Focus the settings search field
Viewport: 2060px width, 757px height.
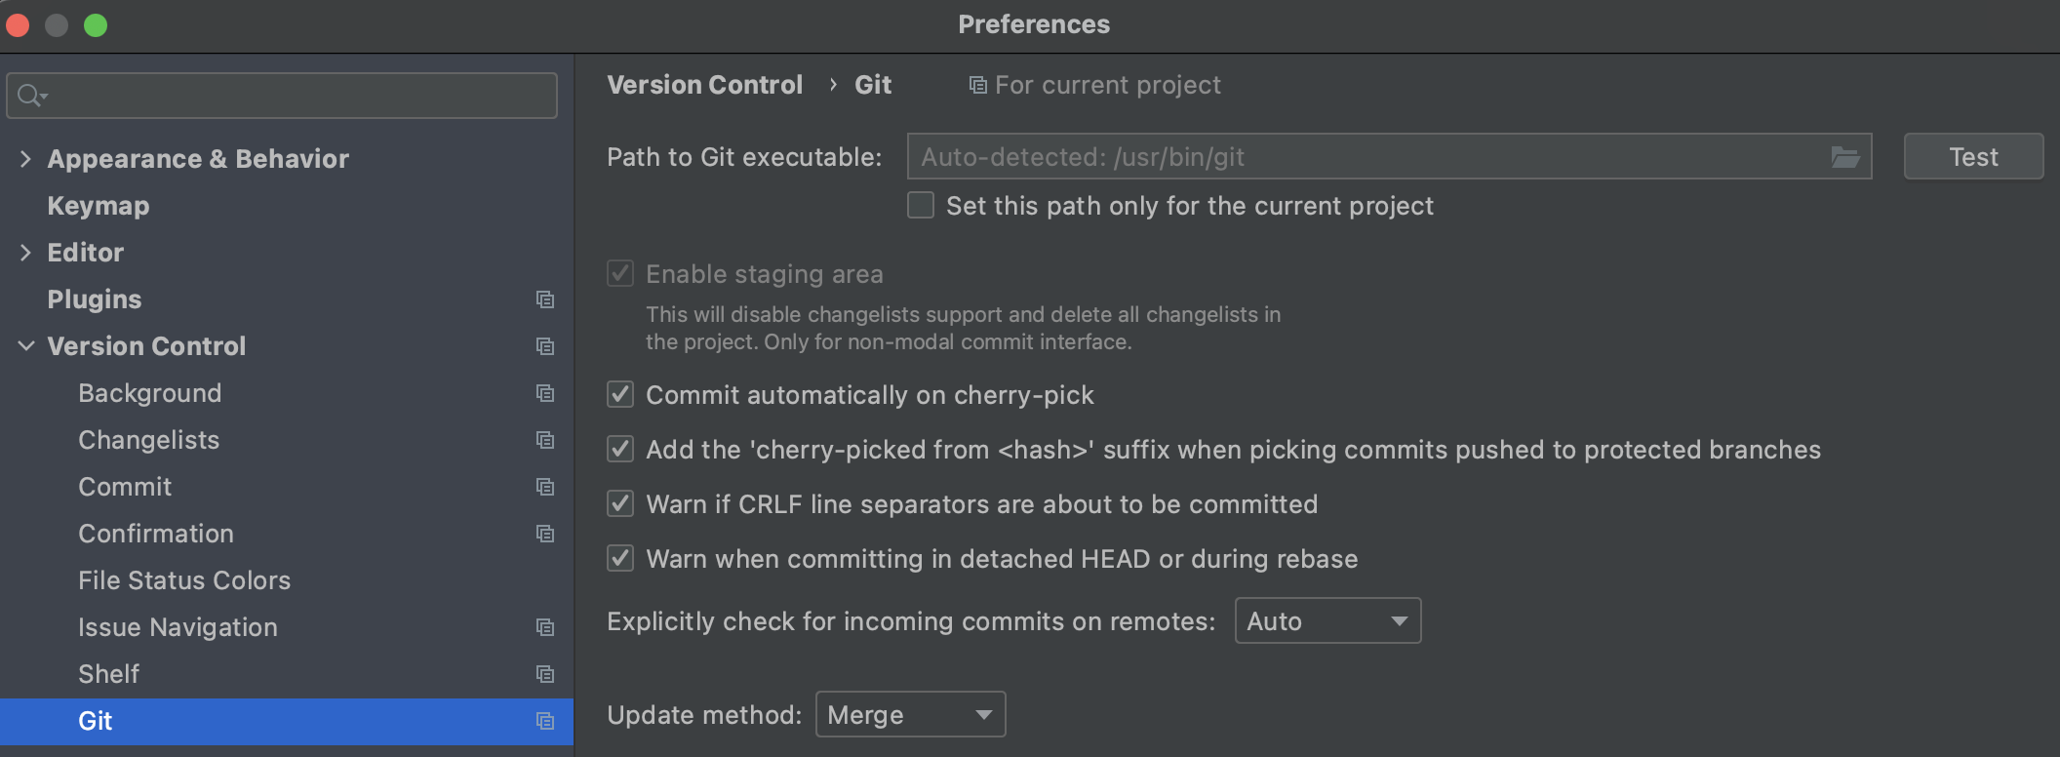[x=293, y=96]
